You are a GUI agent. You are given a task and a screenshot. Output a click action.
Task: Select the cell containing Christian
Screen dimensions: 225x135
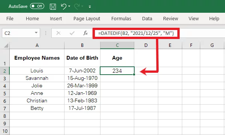pos(37,101)
